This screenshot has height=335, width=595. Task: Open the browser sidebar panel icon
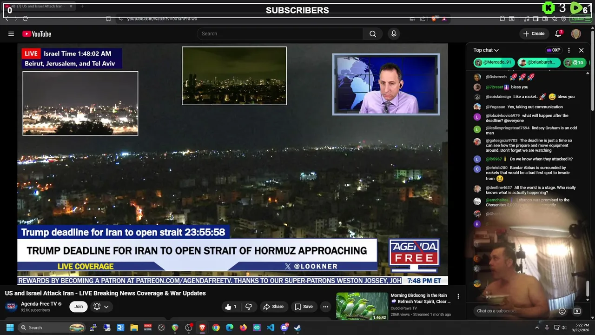point(535,19)
